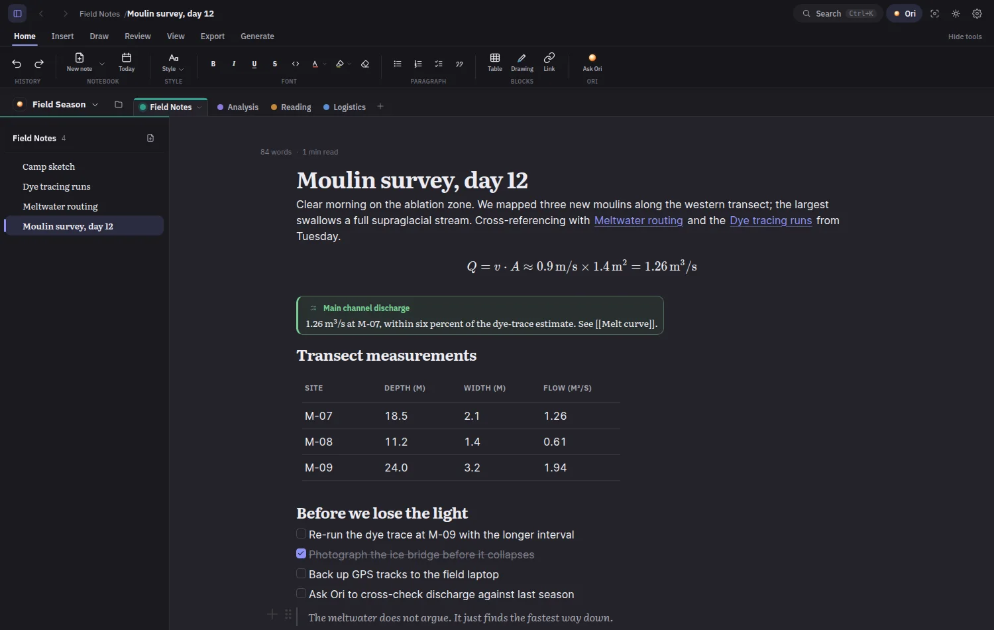Uncheck 'Photograph the ice bridge' task
This screenshot has width=994, height=630.
pyautogui.click(x=301, y=554)
